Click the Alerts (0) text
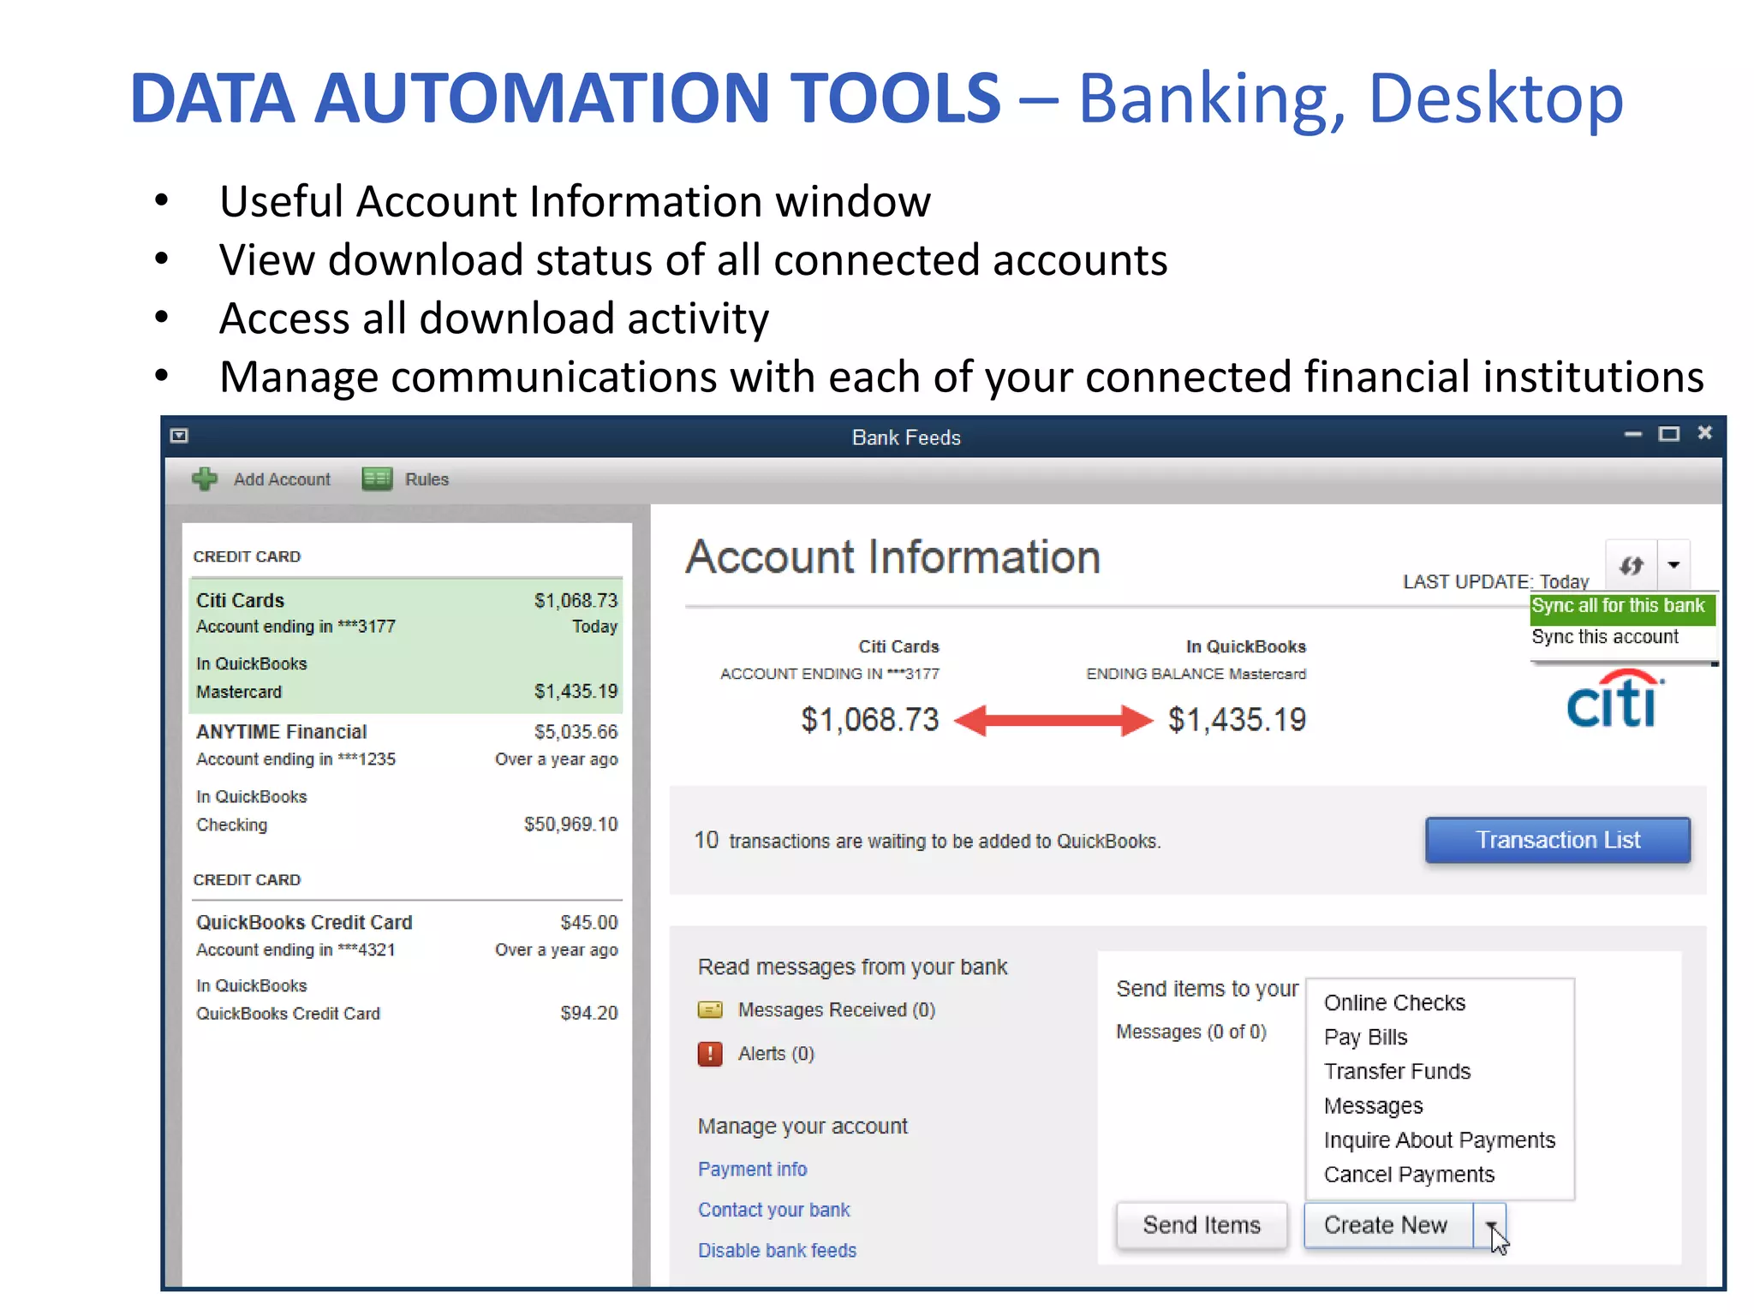 (776, 1054)
